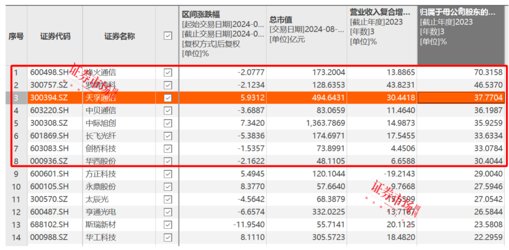Sort by 证券名称 column header

tap(119, 36)
